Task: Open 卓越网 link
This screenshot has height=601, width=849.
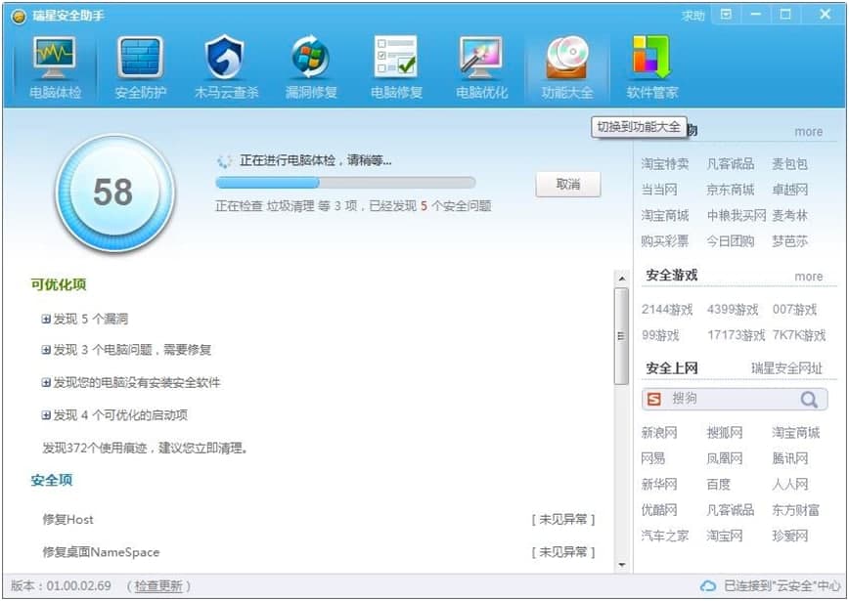Action: coord(789,190)
